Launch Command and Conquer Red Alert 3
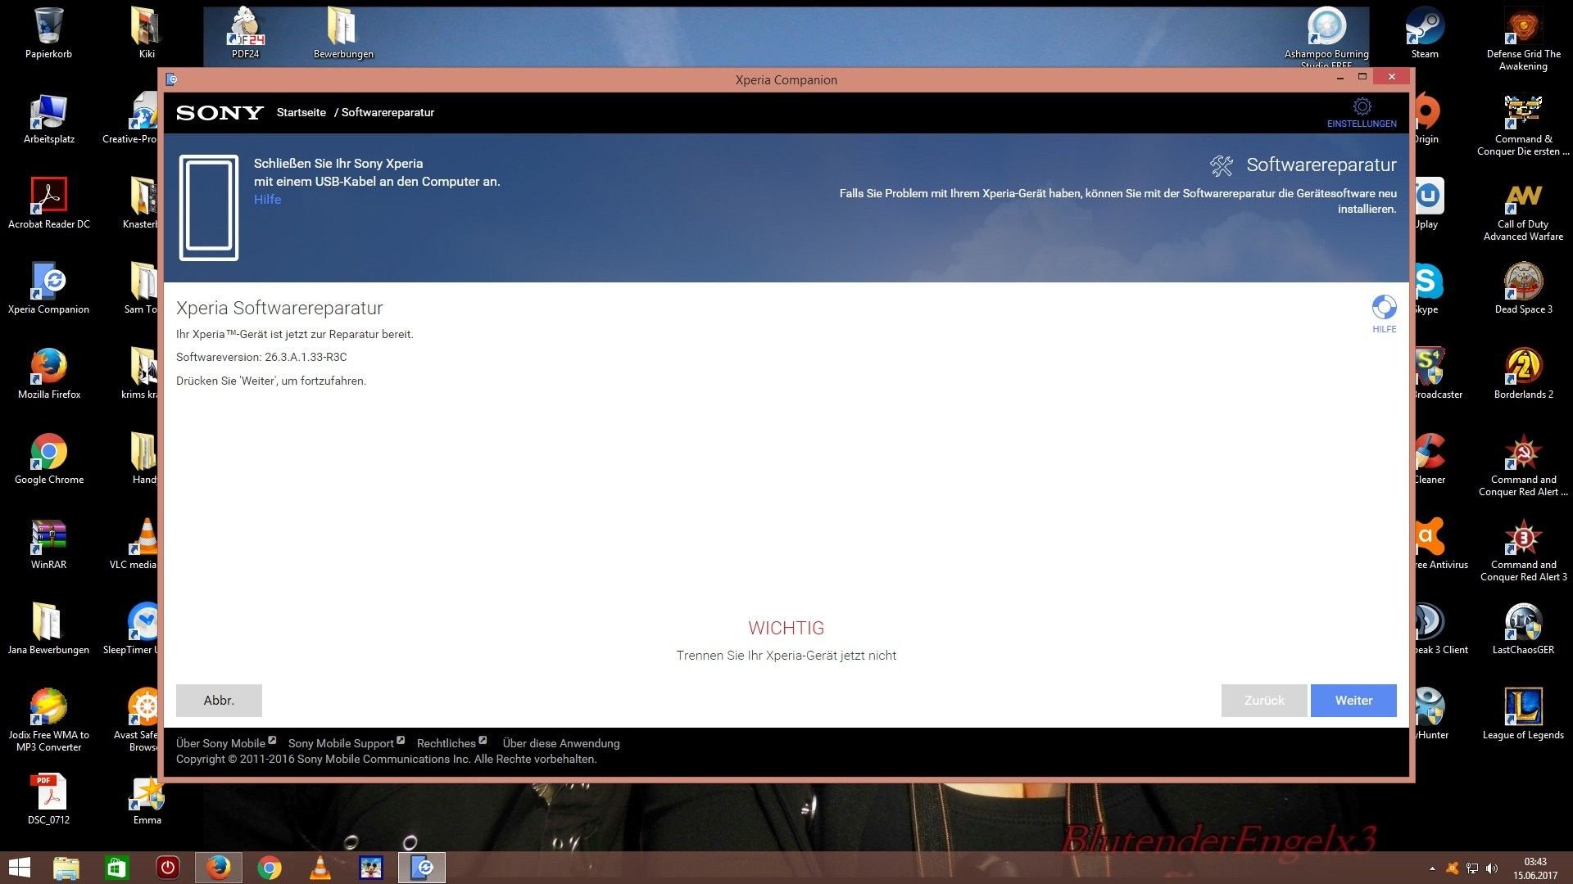 (1523, 550)
